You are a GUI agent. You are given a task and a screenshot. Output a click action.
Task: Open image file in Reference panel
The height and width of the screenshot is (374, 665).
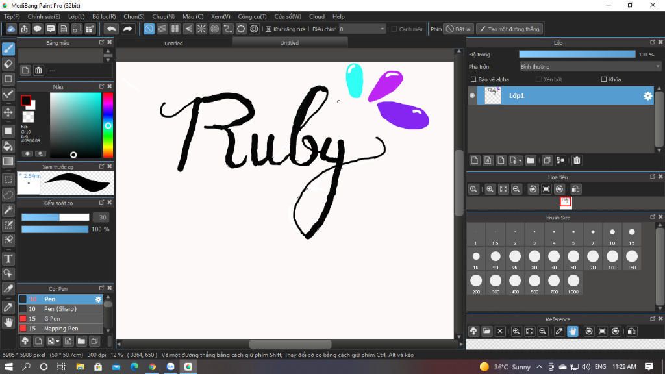[x=487, y=331]
